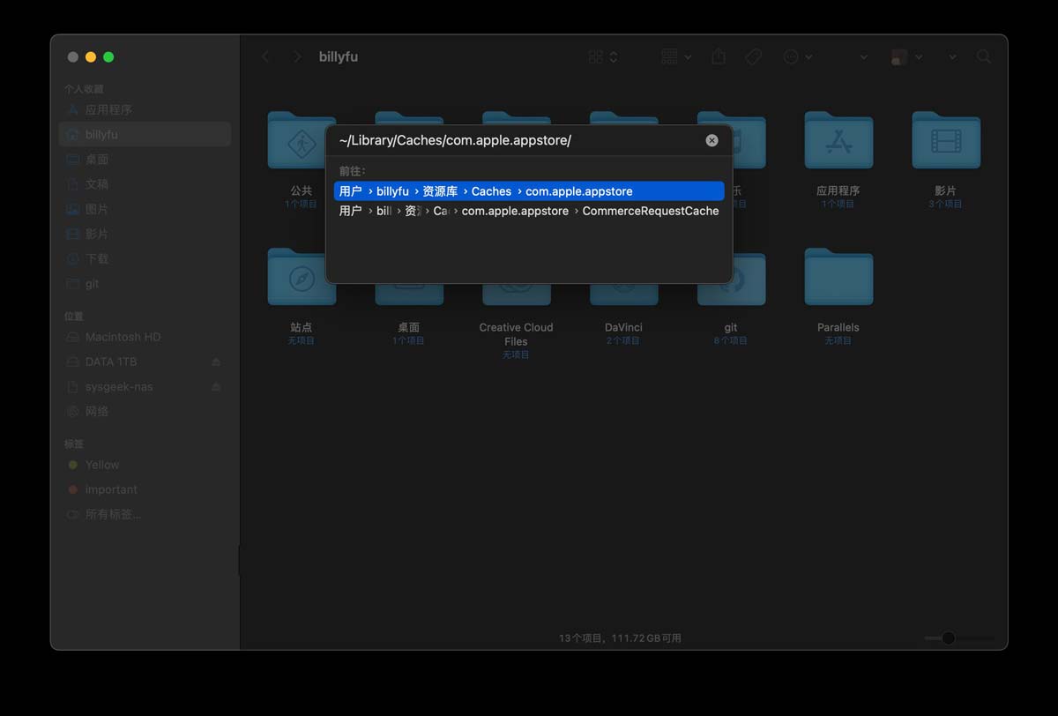Open the 站点 folder
Viewport: 1058px width, 716px height.
[x=301, y=279]
